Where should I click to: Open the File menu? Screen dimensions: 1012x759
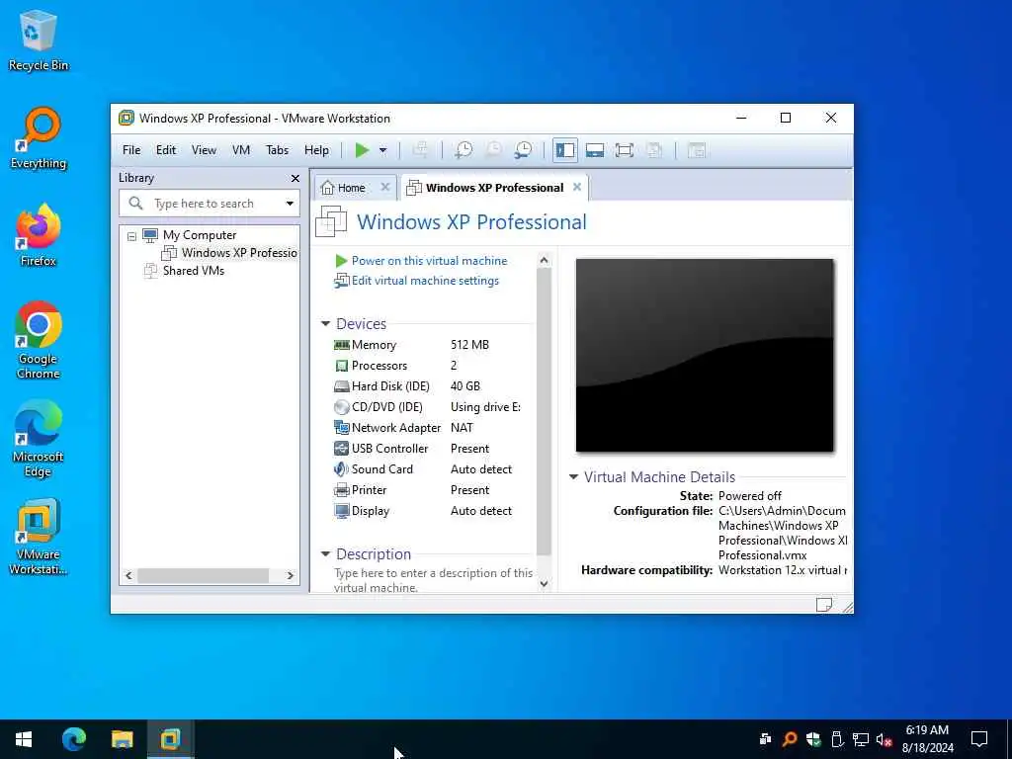131,150
